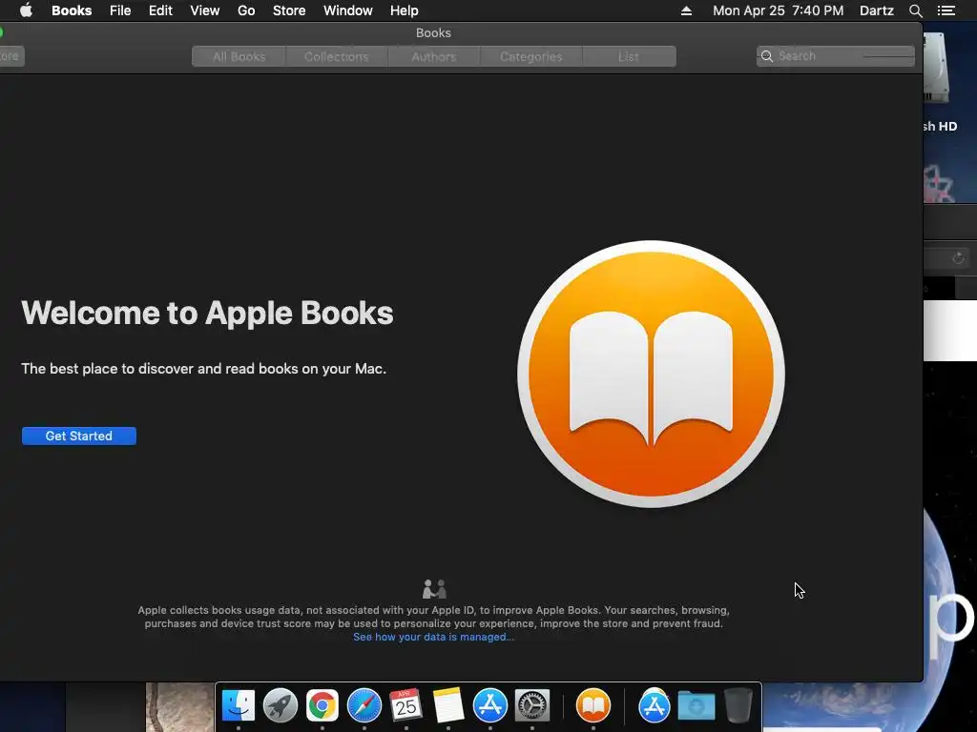Switch to the Authors tab

point(434,56)
